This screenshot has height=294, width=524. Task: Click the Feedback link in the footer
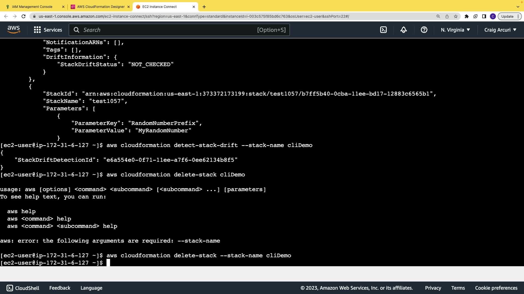[x=60, y=288]
